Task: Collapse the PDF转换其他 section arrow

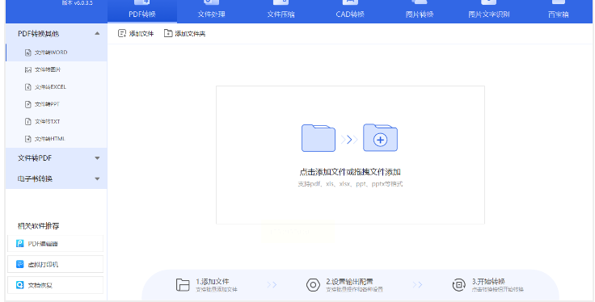Action: tap(97, 33)
